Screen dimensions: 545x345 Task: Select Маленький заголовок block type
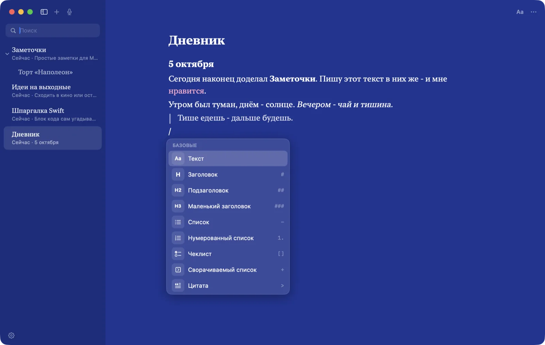[228, 206]
